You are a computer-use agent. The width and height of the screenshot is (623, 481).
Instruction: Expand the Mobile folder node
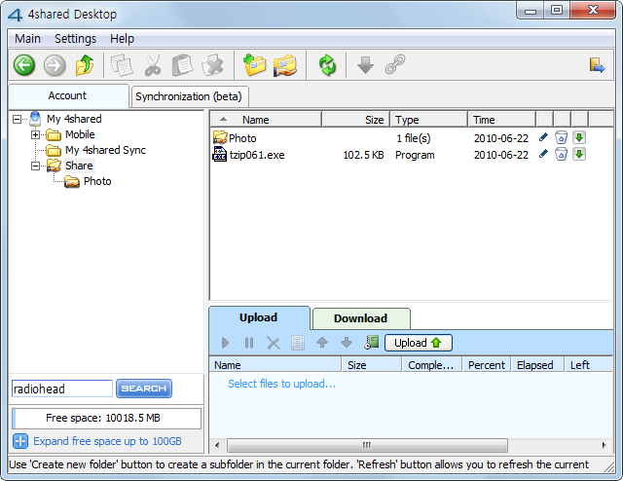(x=35, y=134)
